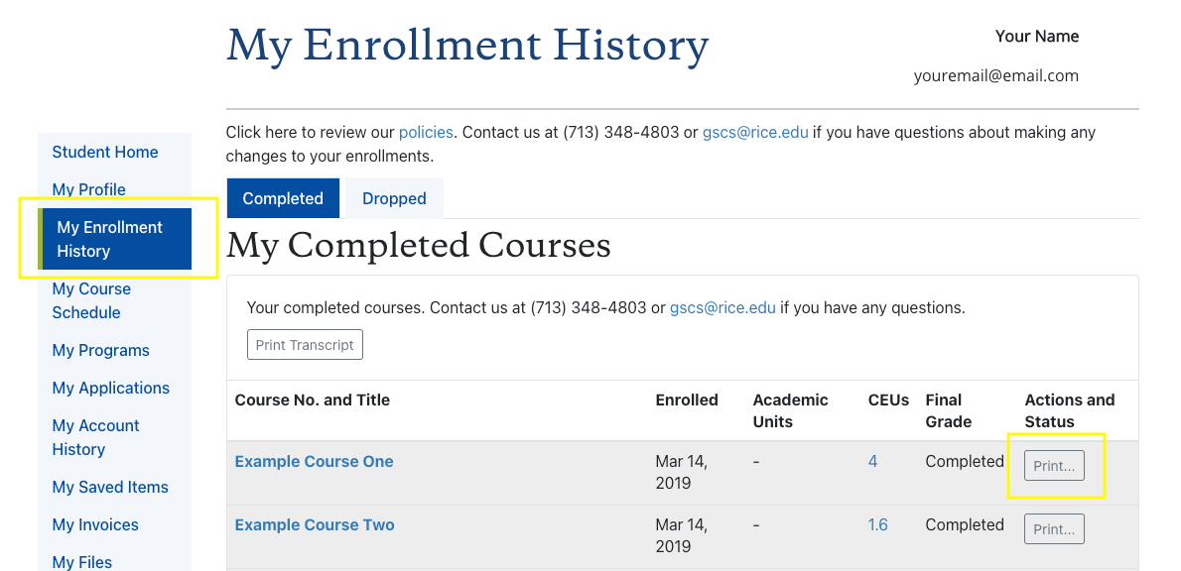
Task: Go to My Profile page
Action: tap(88, 189)
